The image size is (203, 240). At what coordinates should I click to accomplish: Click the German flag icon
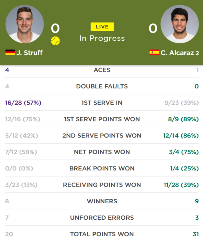tap(10, 52)
